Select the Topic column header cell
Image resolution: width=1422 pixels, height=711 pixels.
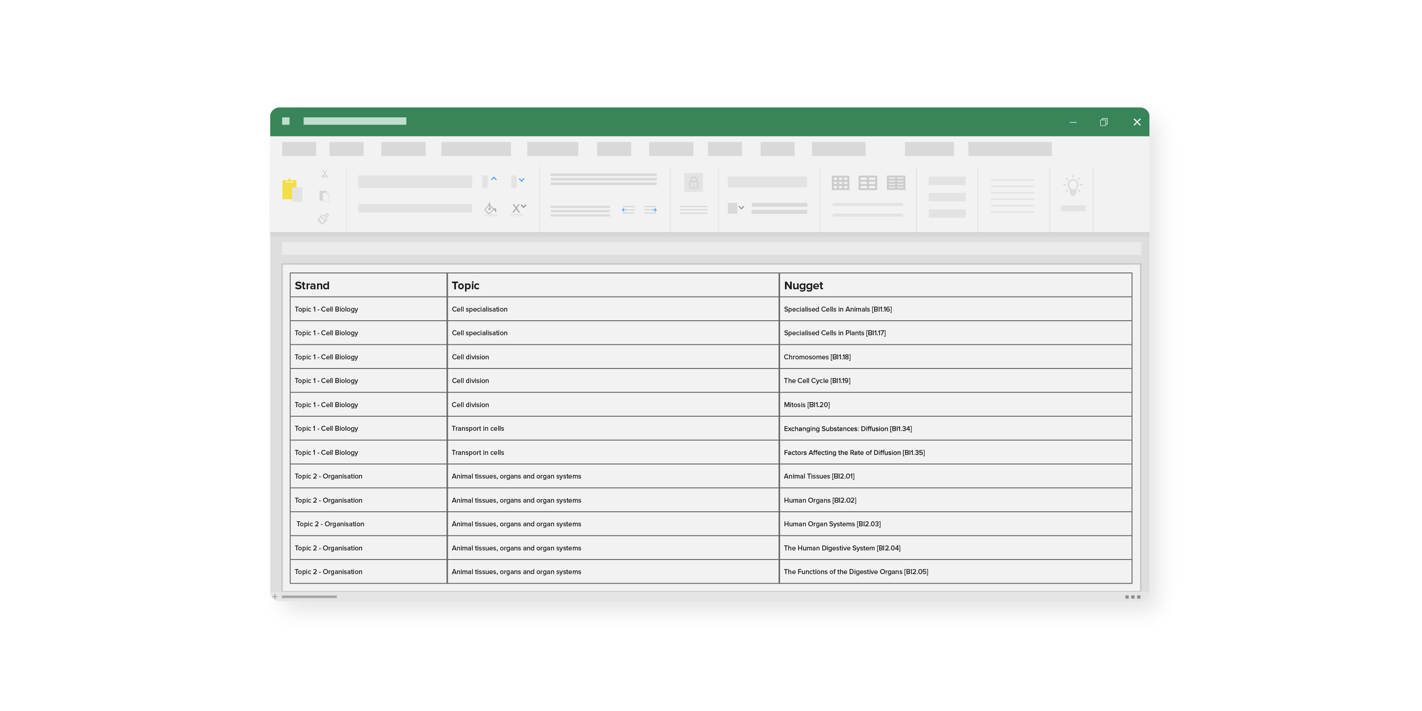click(x=613, y=285)
